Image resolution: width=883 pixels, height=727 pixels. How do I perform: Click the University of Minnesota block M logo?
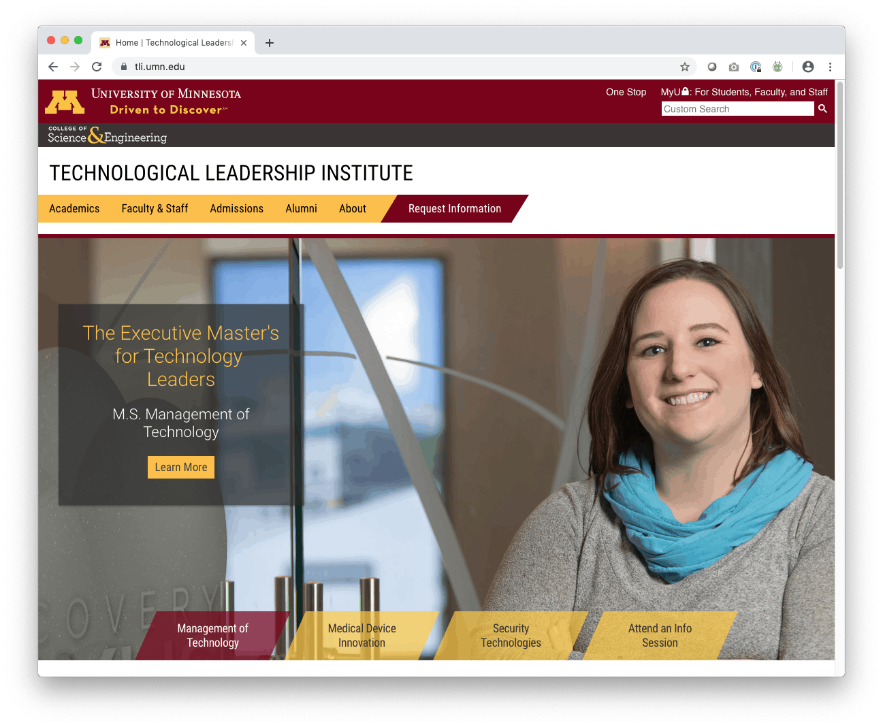point(65,102)
